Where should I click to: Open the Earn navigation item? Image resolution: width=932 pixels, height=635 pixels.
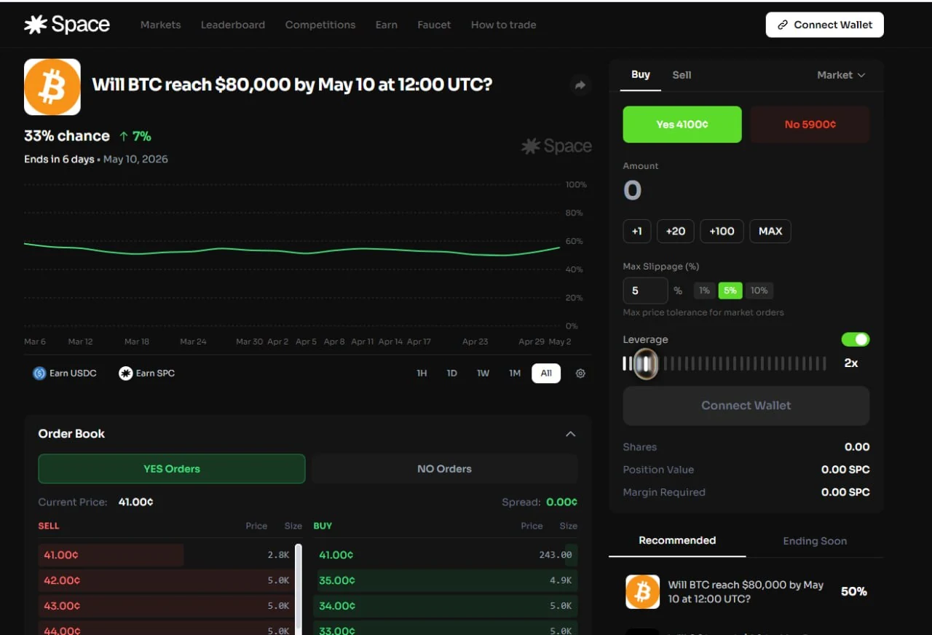point(387,25)
